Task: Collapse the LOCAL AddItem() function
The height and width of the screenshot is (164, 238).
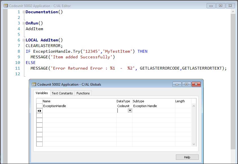Action: pos(24,40)
